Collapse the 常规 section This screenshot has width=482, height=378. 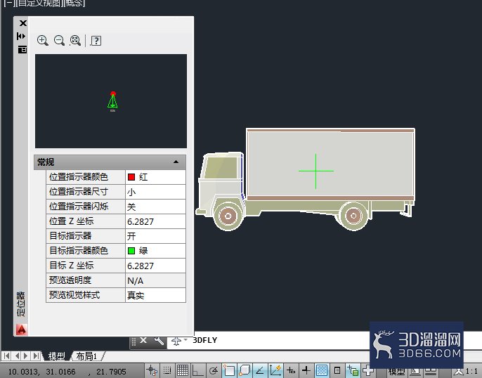click(176, 162)
